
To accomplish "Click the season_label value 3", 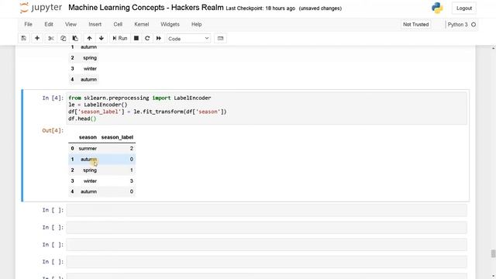I will coord(132,181).
